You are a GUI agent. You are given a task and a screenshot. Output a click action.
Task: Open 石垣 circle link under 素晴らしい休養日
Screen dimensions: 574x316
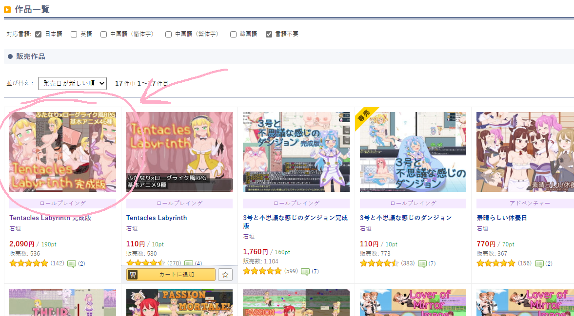[x=482, y=228]
